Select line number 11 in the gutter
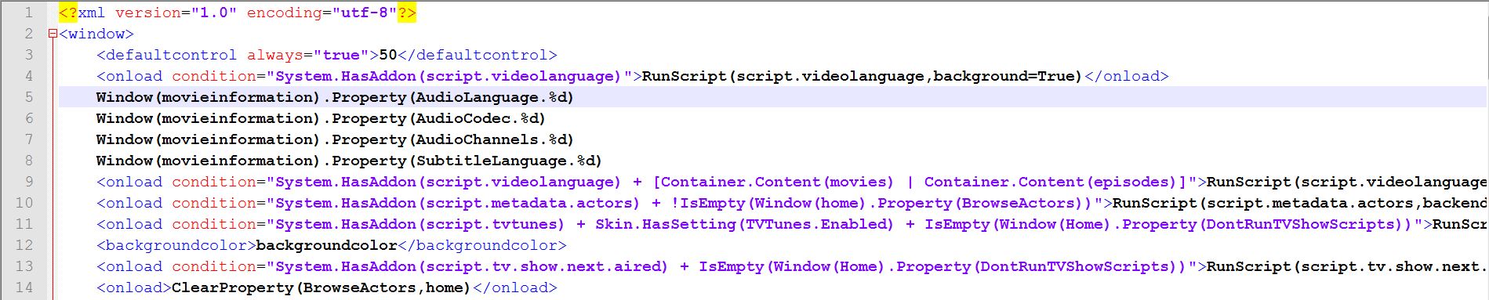1489x300 pixels. 24,224
